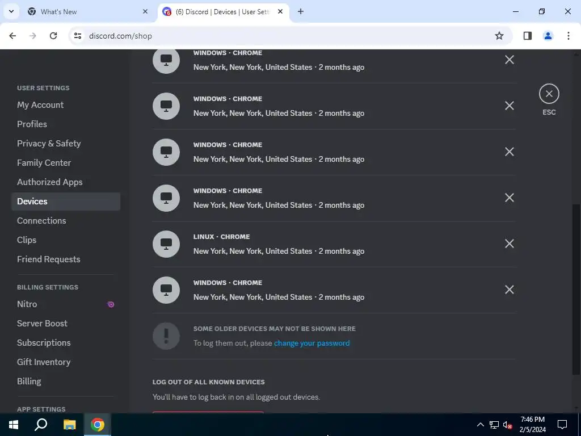Open Gift Inventory
Screen dimensions: 581x436
[x=44, y=362]
